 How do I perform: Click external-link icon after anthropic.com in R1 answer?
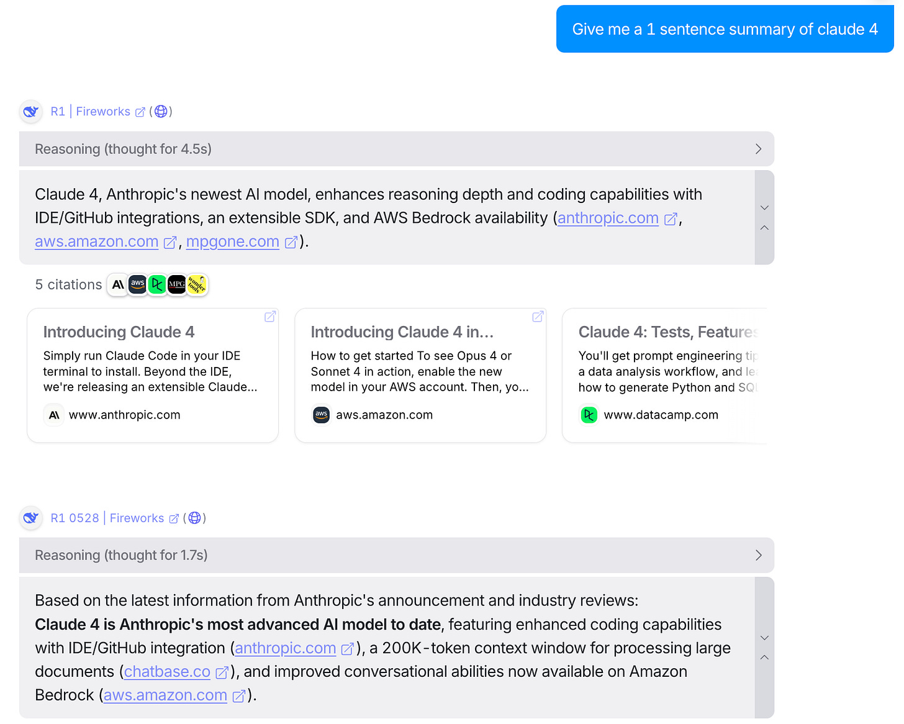coord(671,219)
